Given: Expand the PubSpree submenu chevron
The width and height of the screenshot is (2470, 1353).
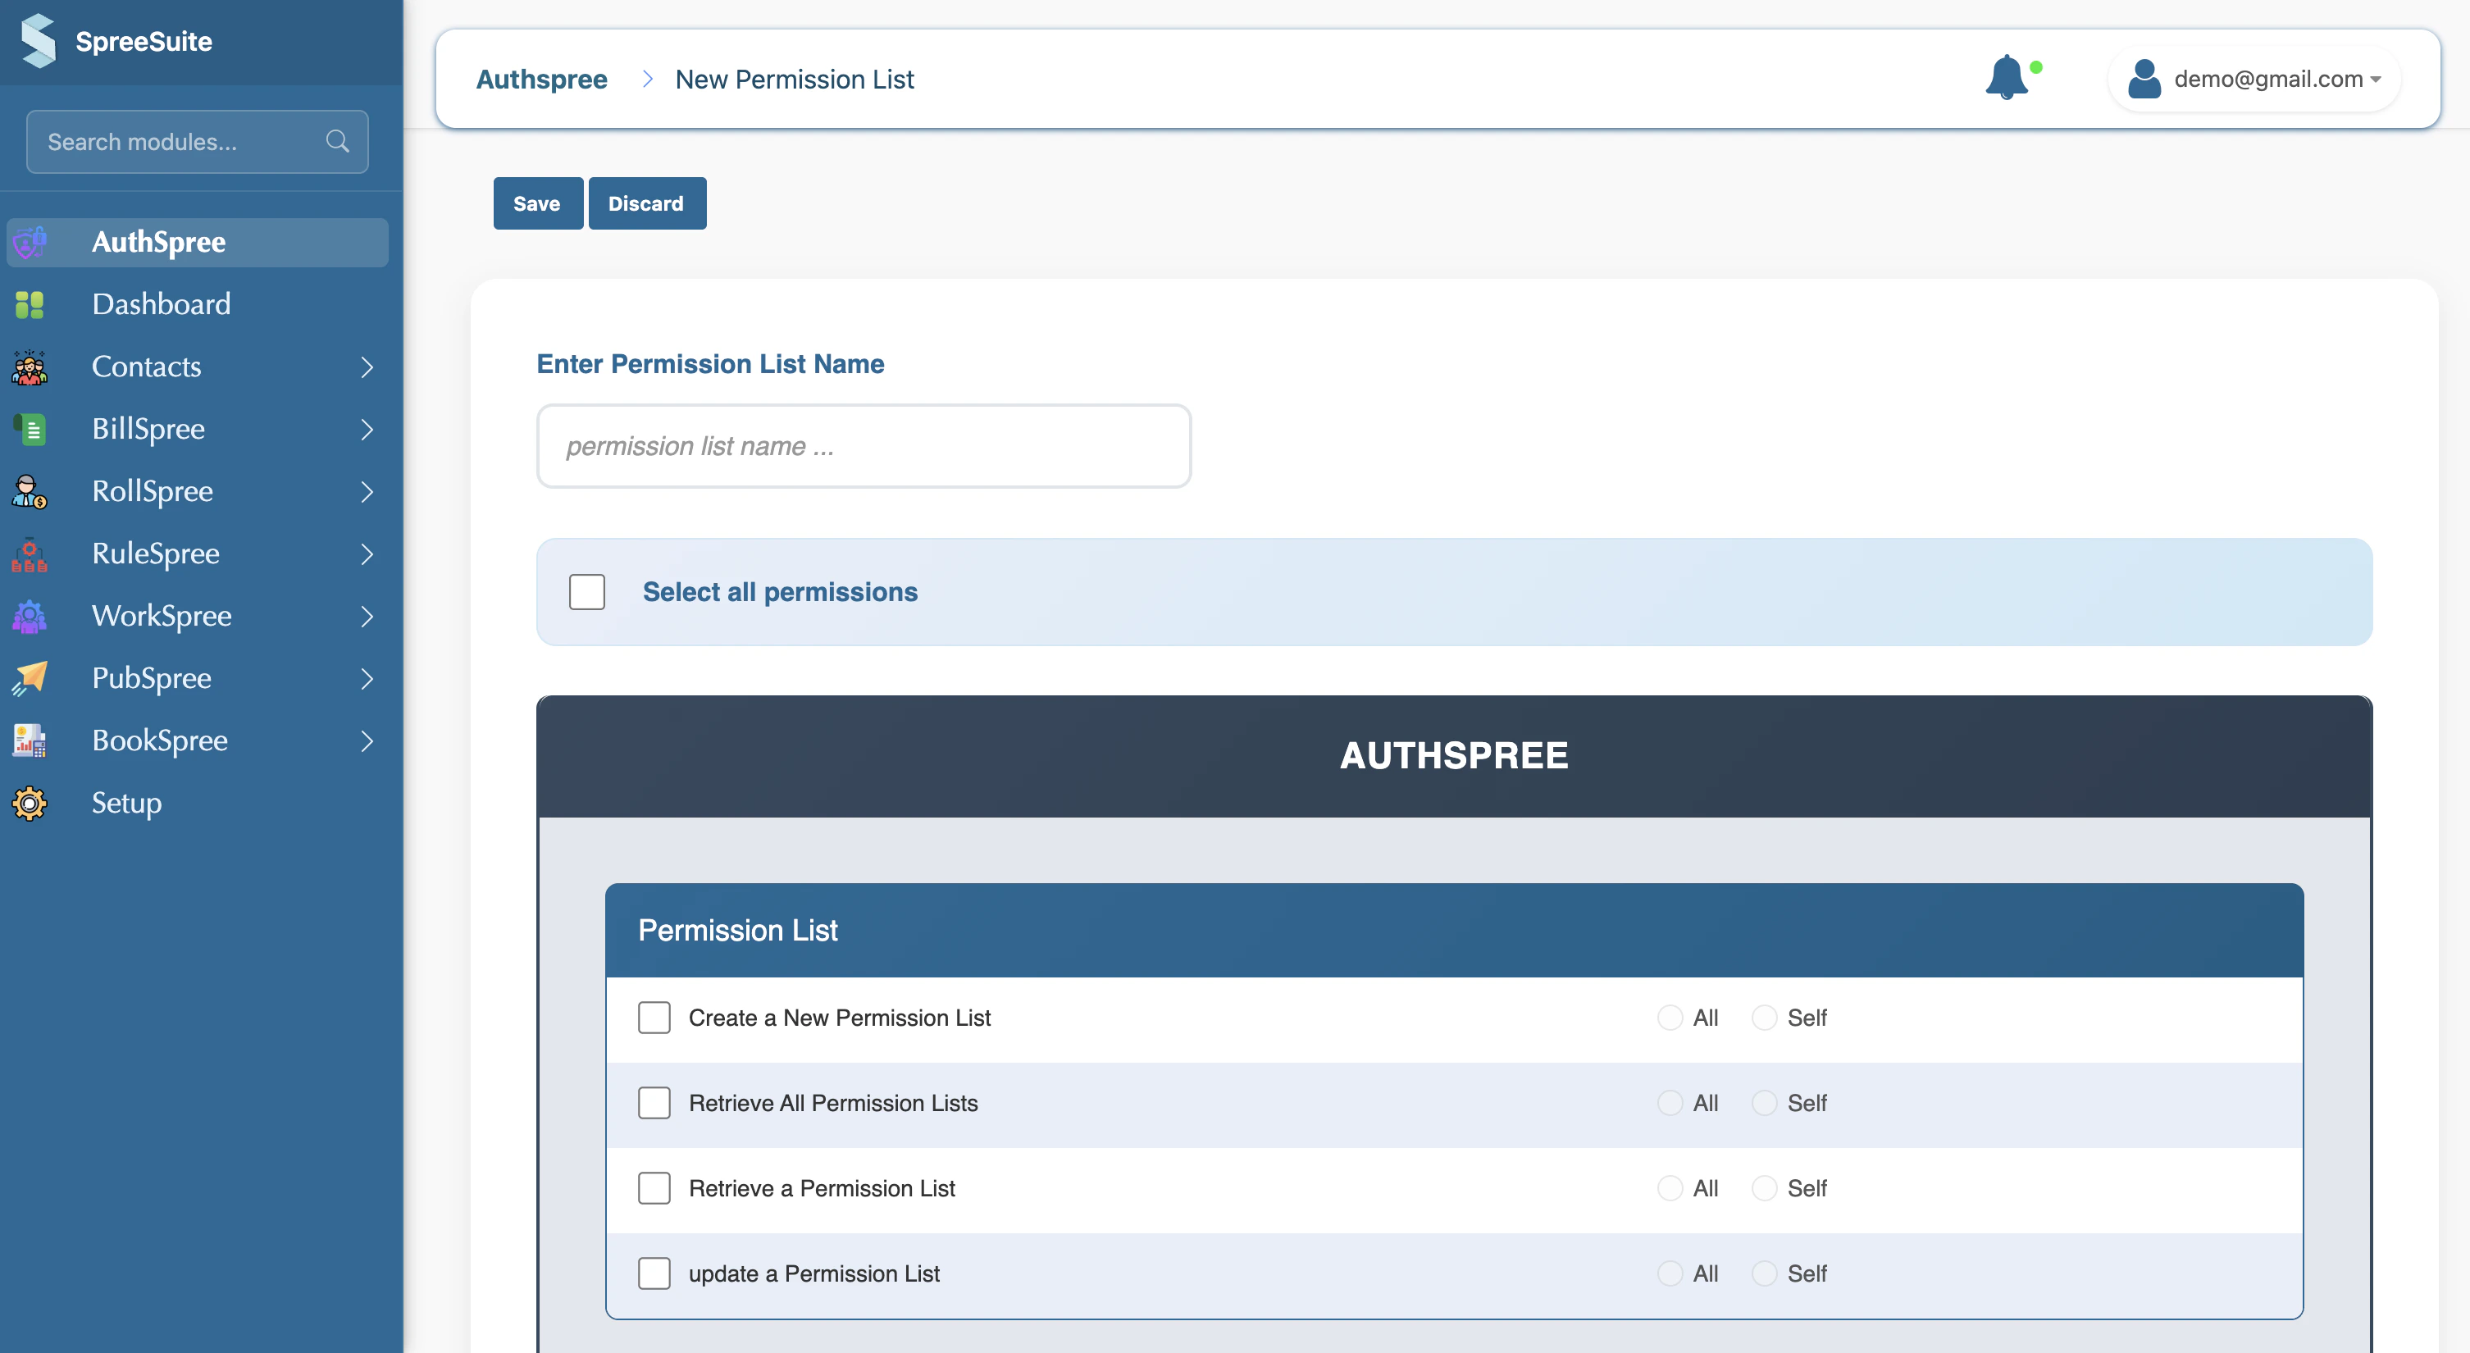Looking at the screenshot, I should pyautogui.click(x=367, y=678).
